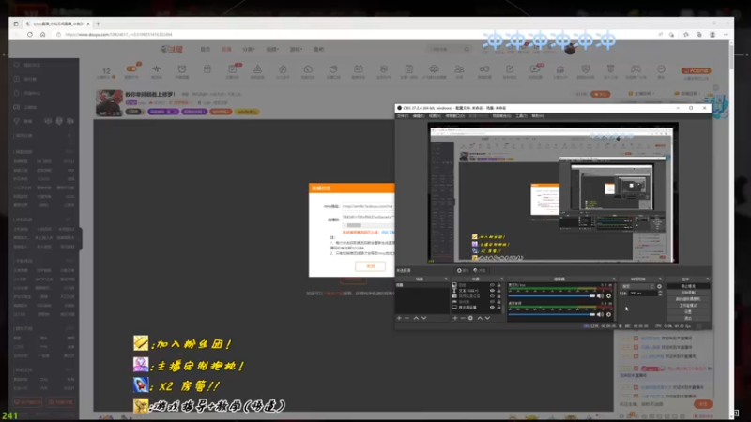This screenshot has width=751, height=422.
Task: Click the pencil edit icon in Douyu toolbar
Action: click(x=510, y=69)
